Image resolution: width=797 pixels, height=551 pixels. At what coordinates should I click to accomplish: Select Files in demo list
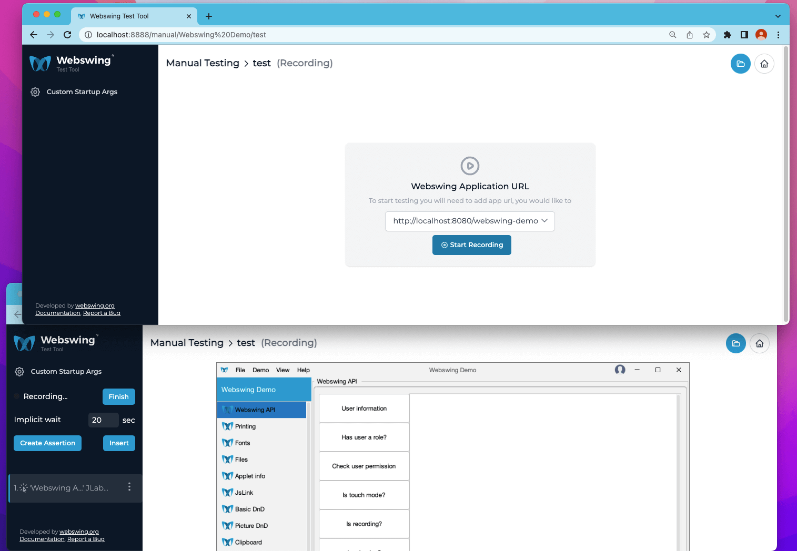261,460
